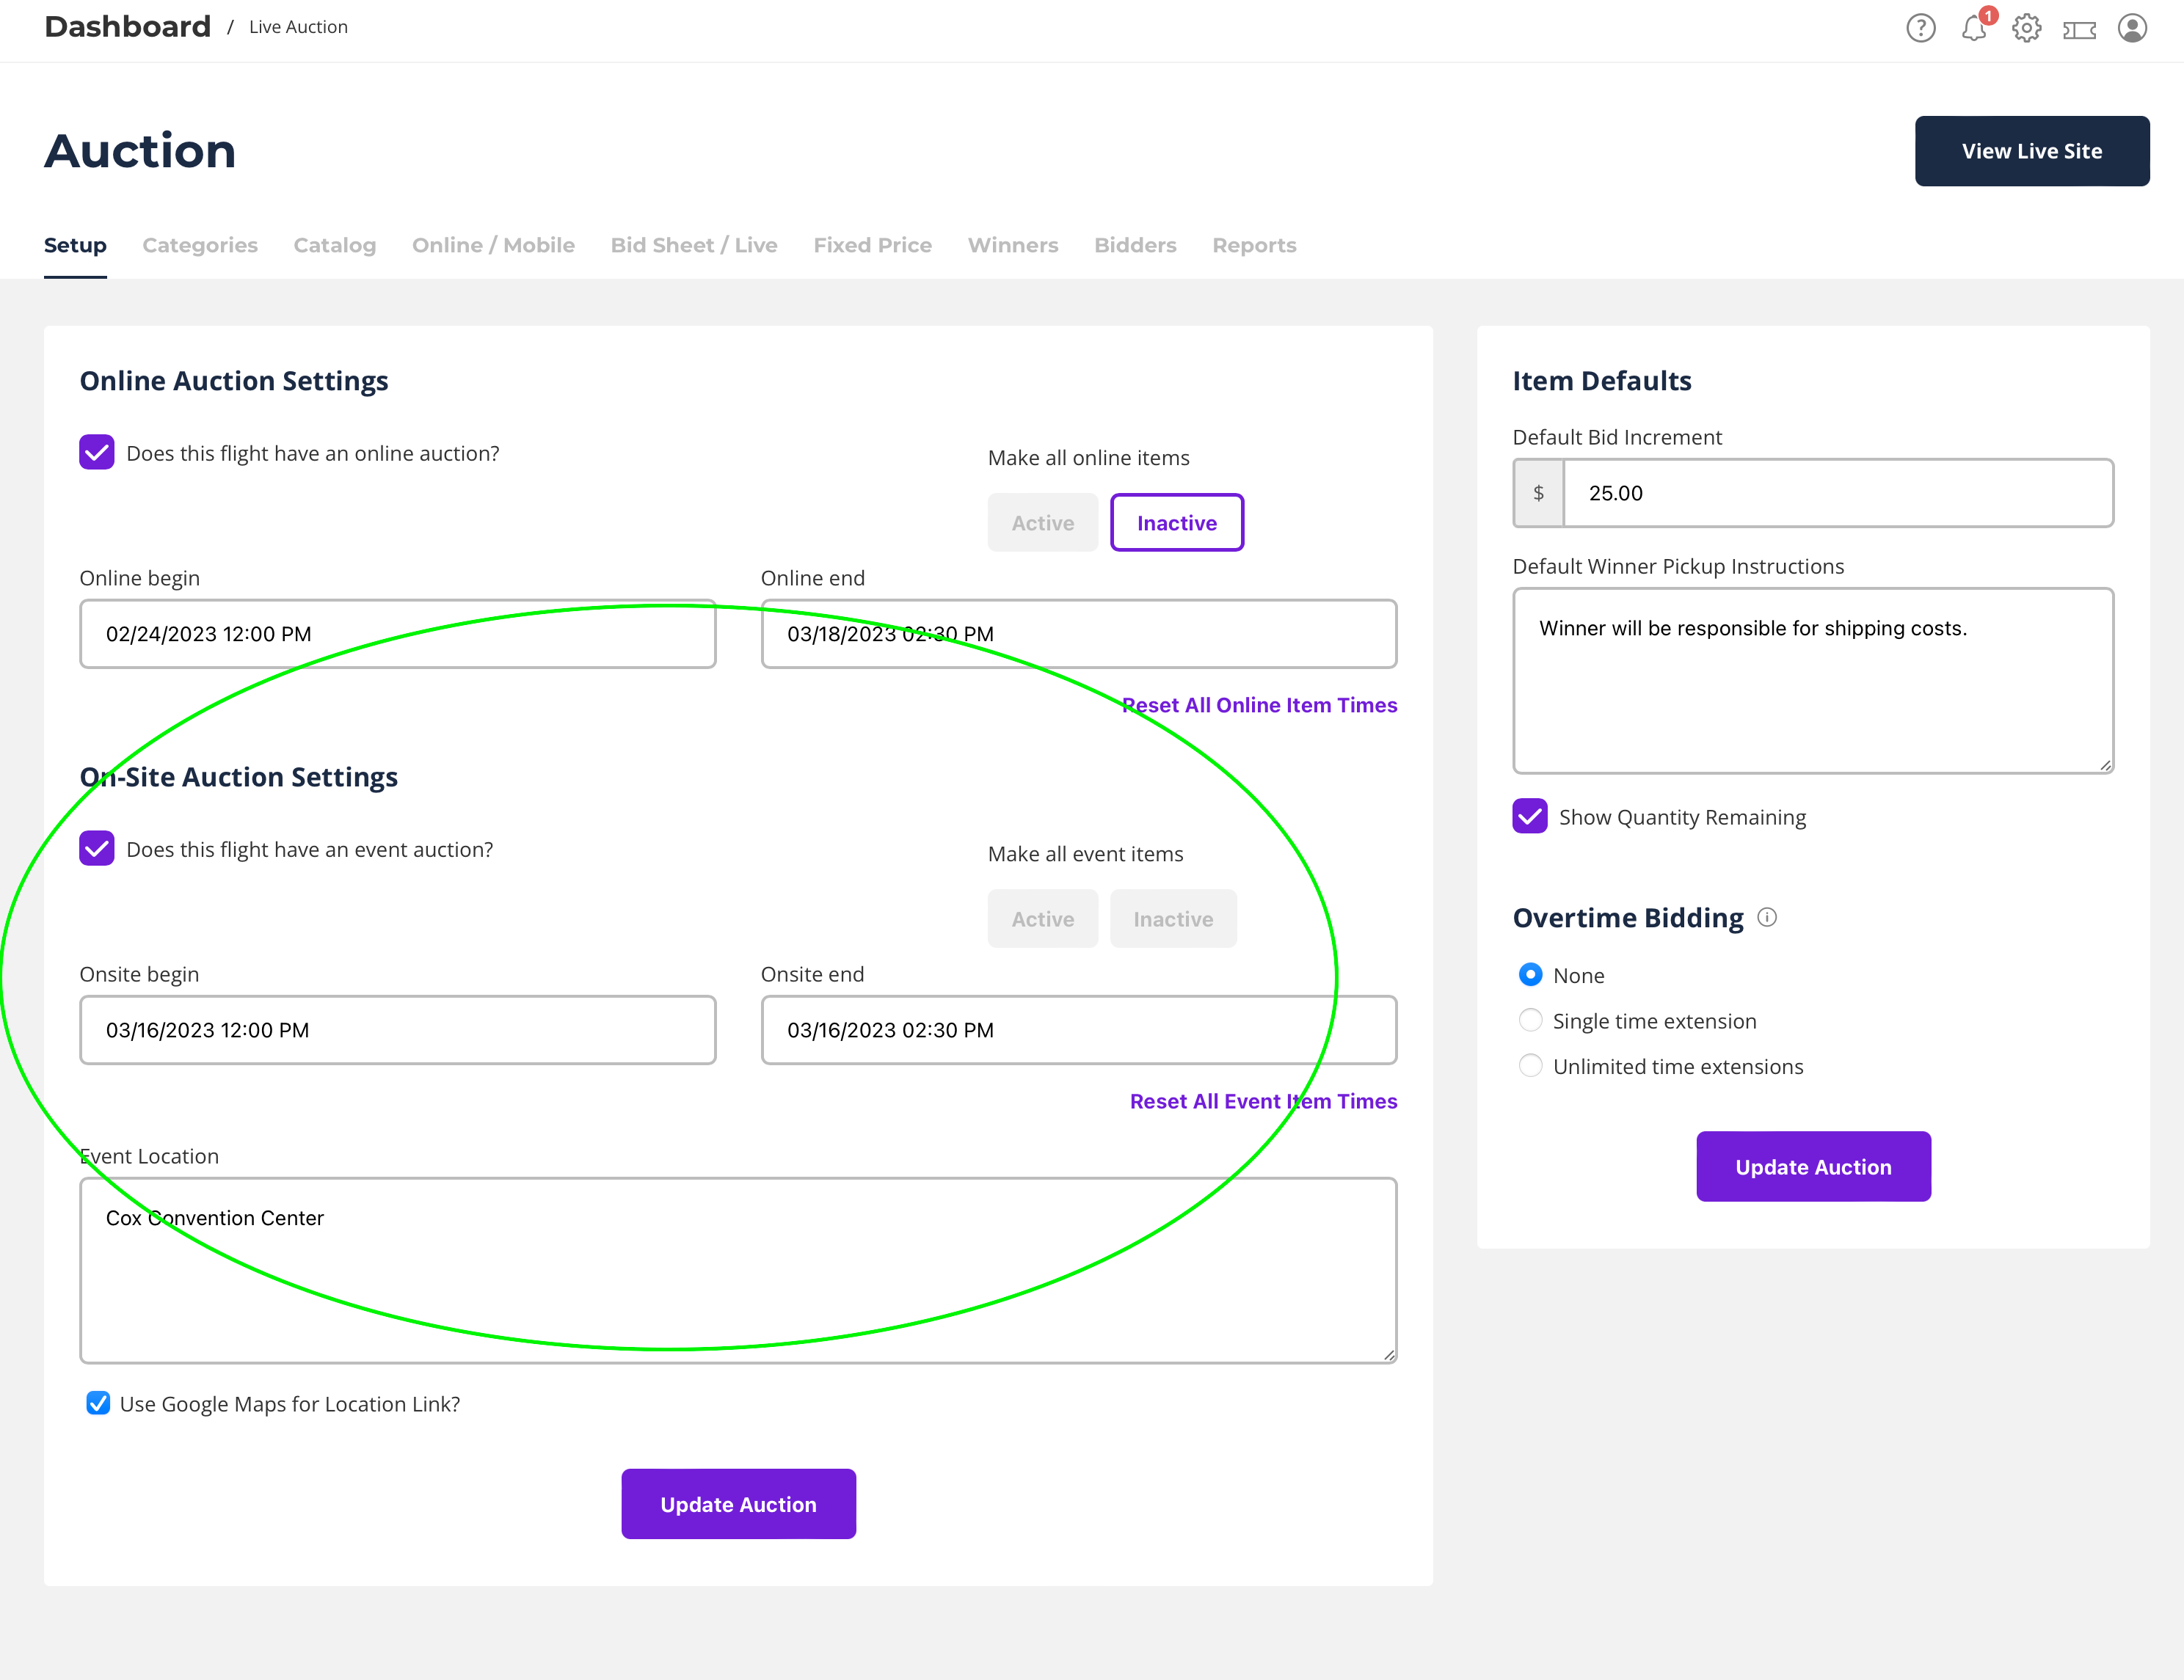This screenshot has width=2184, height=1680.
Task: Select Single time extension option
Action: [1530, 1020]
